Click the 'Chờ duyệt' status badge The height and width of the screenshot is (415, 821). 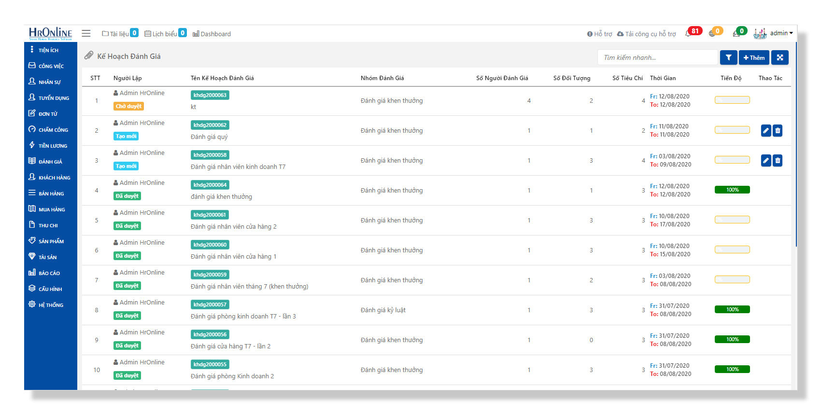(128, 106)
